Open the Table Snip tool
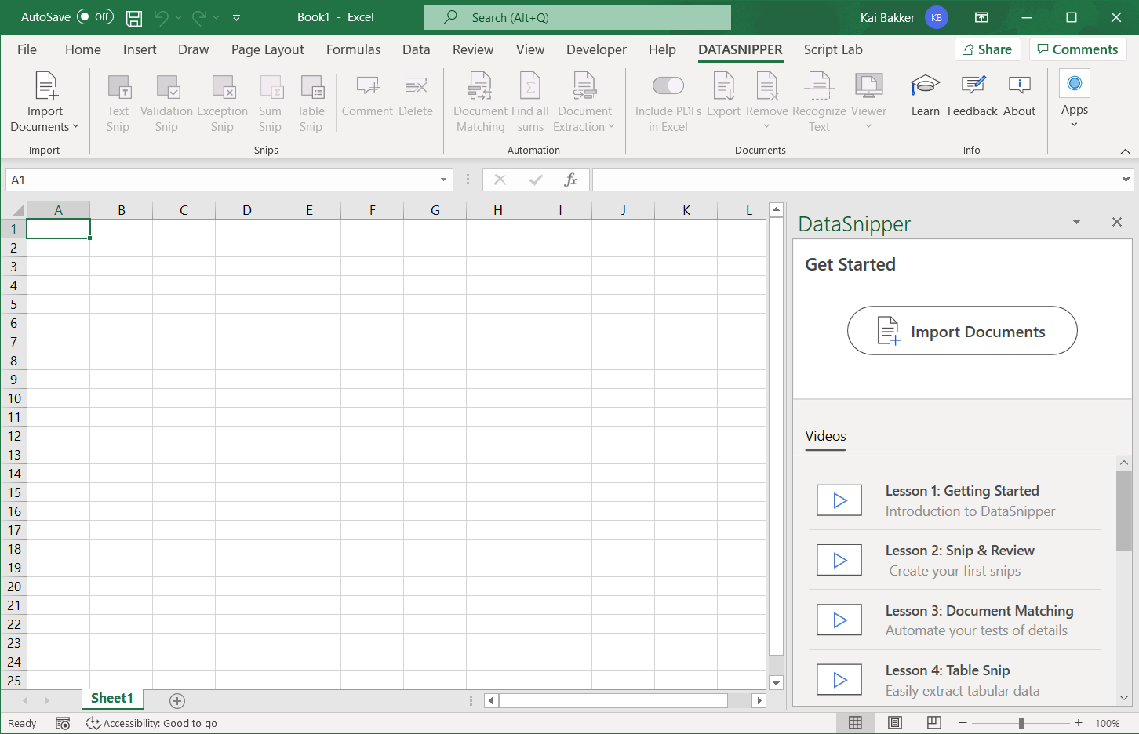 [311, 100]
